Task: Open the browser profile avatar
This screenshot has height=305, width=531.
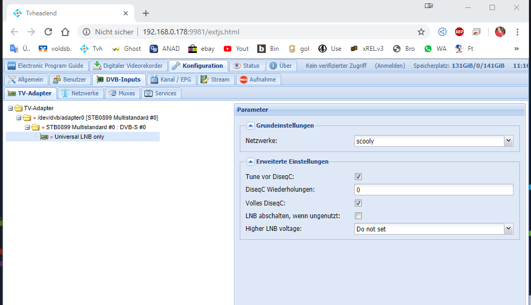Action: pyautogui.click(x=500, y=32)
